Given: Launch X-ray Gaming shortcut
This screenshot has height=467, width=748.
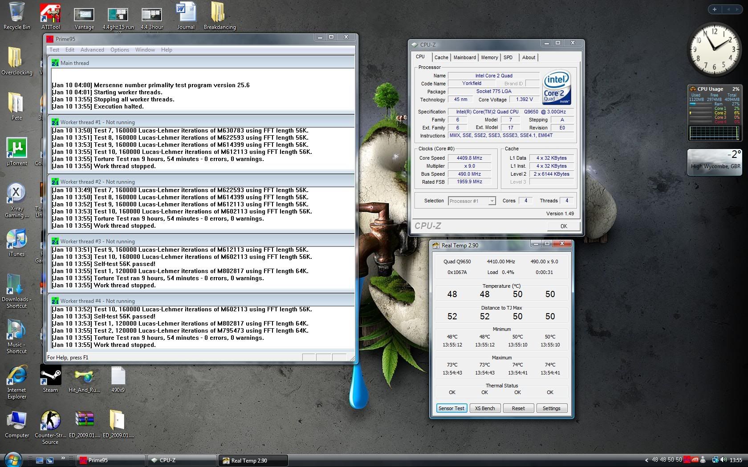Looking at the screenshot, I should click(17, 201).
